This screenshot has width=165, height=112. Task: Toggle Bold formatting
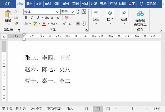26,18
